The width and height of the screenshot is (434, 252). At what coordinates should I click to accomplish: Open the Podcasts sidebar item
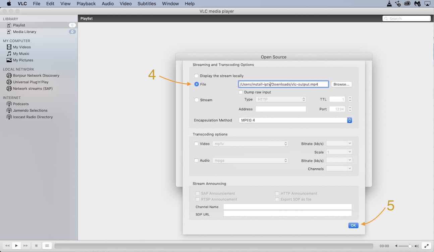click(20, 104)
